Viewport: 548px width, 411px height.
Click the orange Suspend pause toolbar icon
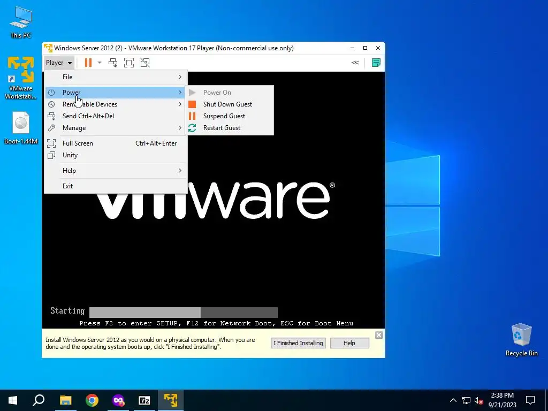[x=88, y=63]
